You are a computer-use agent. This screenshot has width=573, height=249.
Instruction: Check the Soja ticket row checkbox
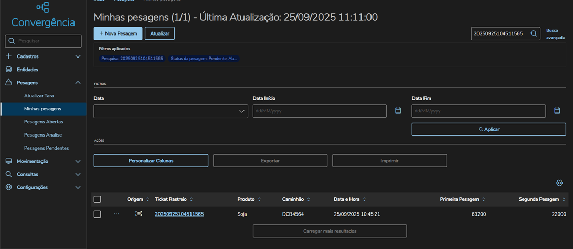[x=97, y=214]
